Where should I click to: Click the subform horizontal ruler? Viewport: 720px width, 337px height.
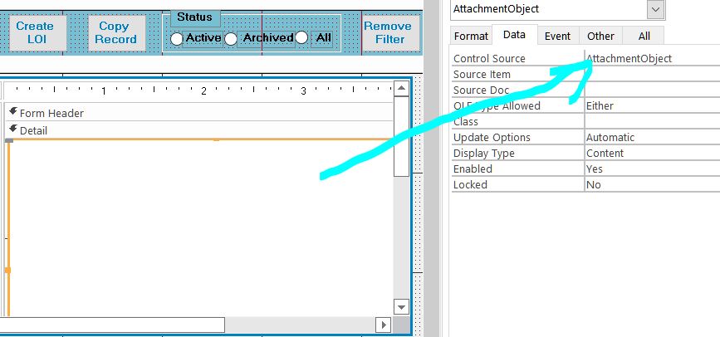tap(199, 90)
